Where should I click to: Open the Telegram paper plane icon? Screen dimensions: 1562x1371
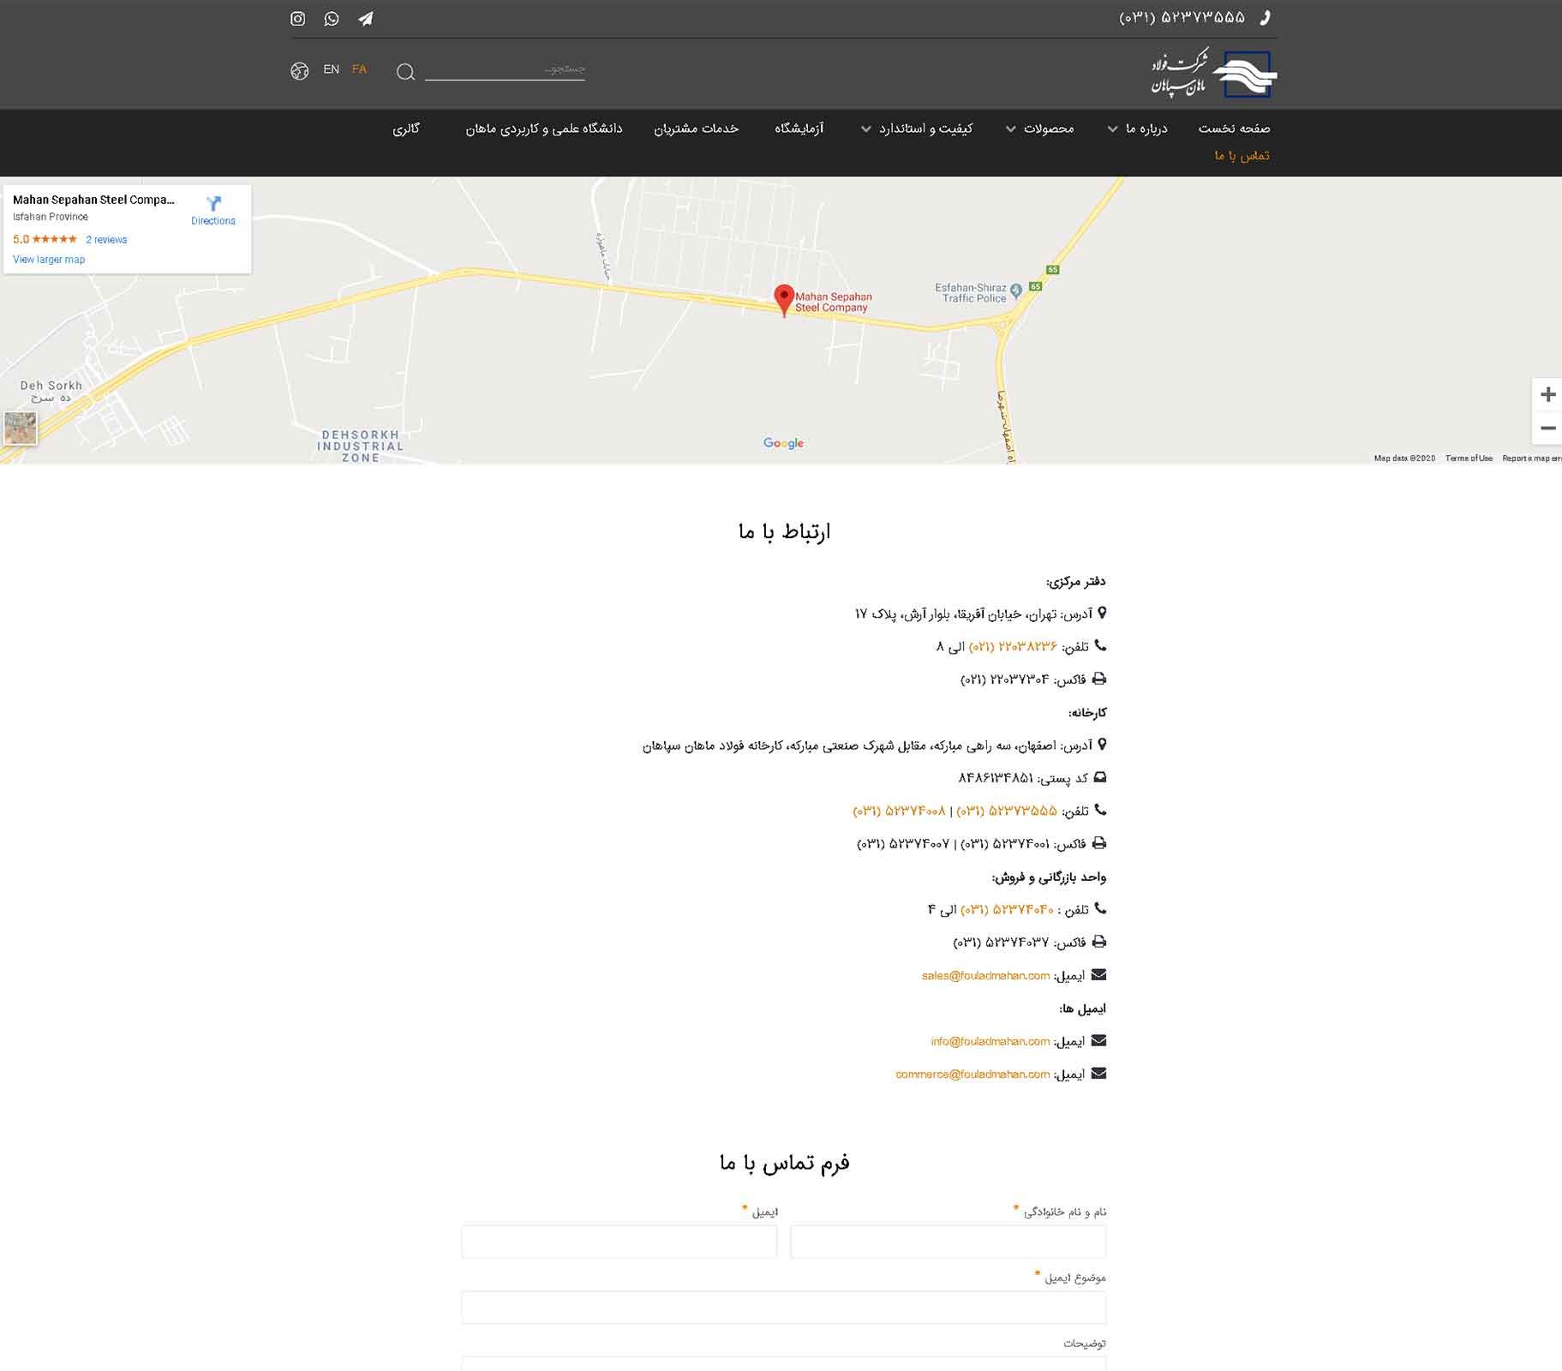click(366, 19)
